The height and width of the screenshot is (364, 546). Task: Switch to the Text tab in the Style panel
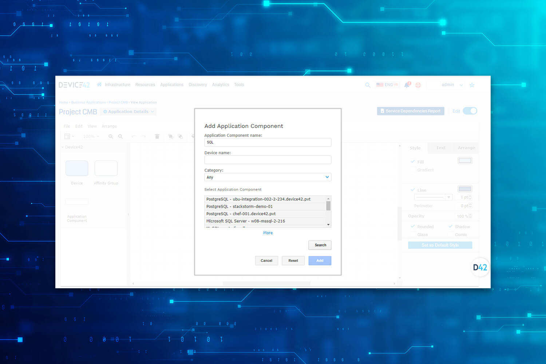(x=440, y=148)
